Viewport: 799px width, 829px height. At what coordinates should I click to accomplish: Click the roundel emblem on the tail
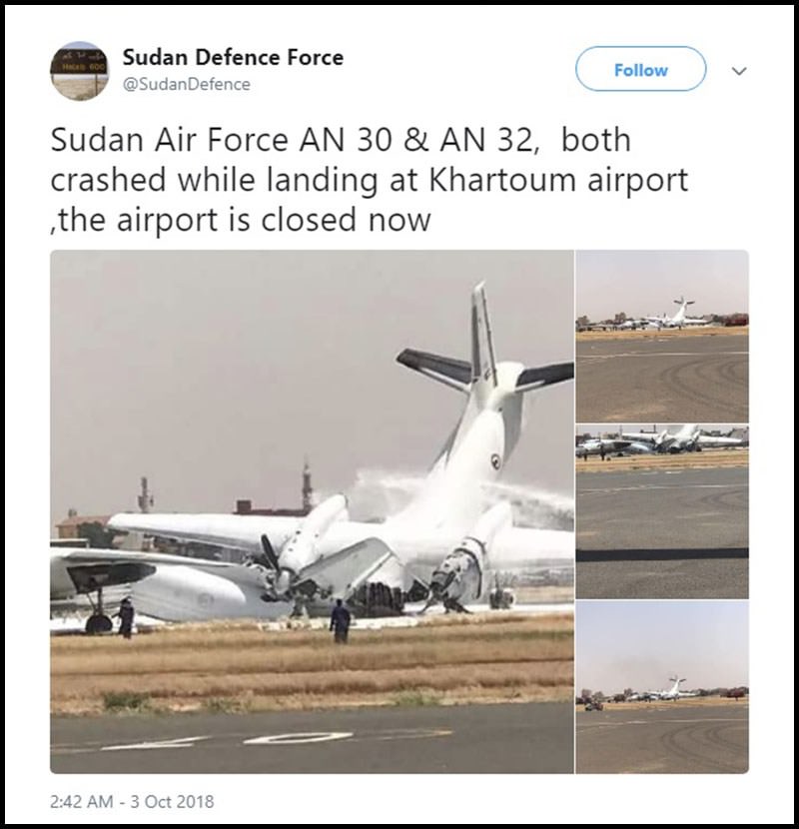pos(495,461)
